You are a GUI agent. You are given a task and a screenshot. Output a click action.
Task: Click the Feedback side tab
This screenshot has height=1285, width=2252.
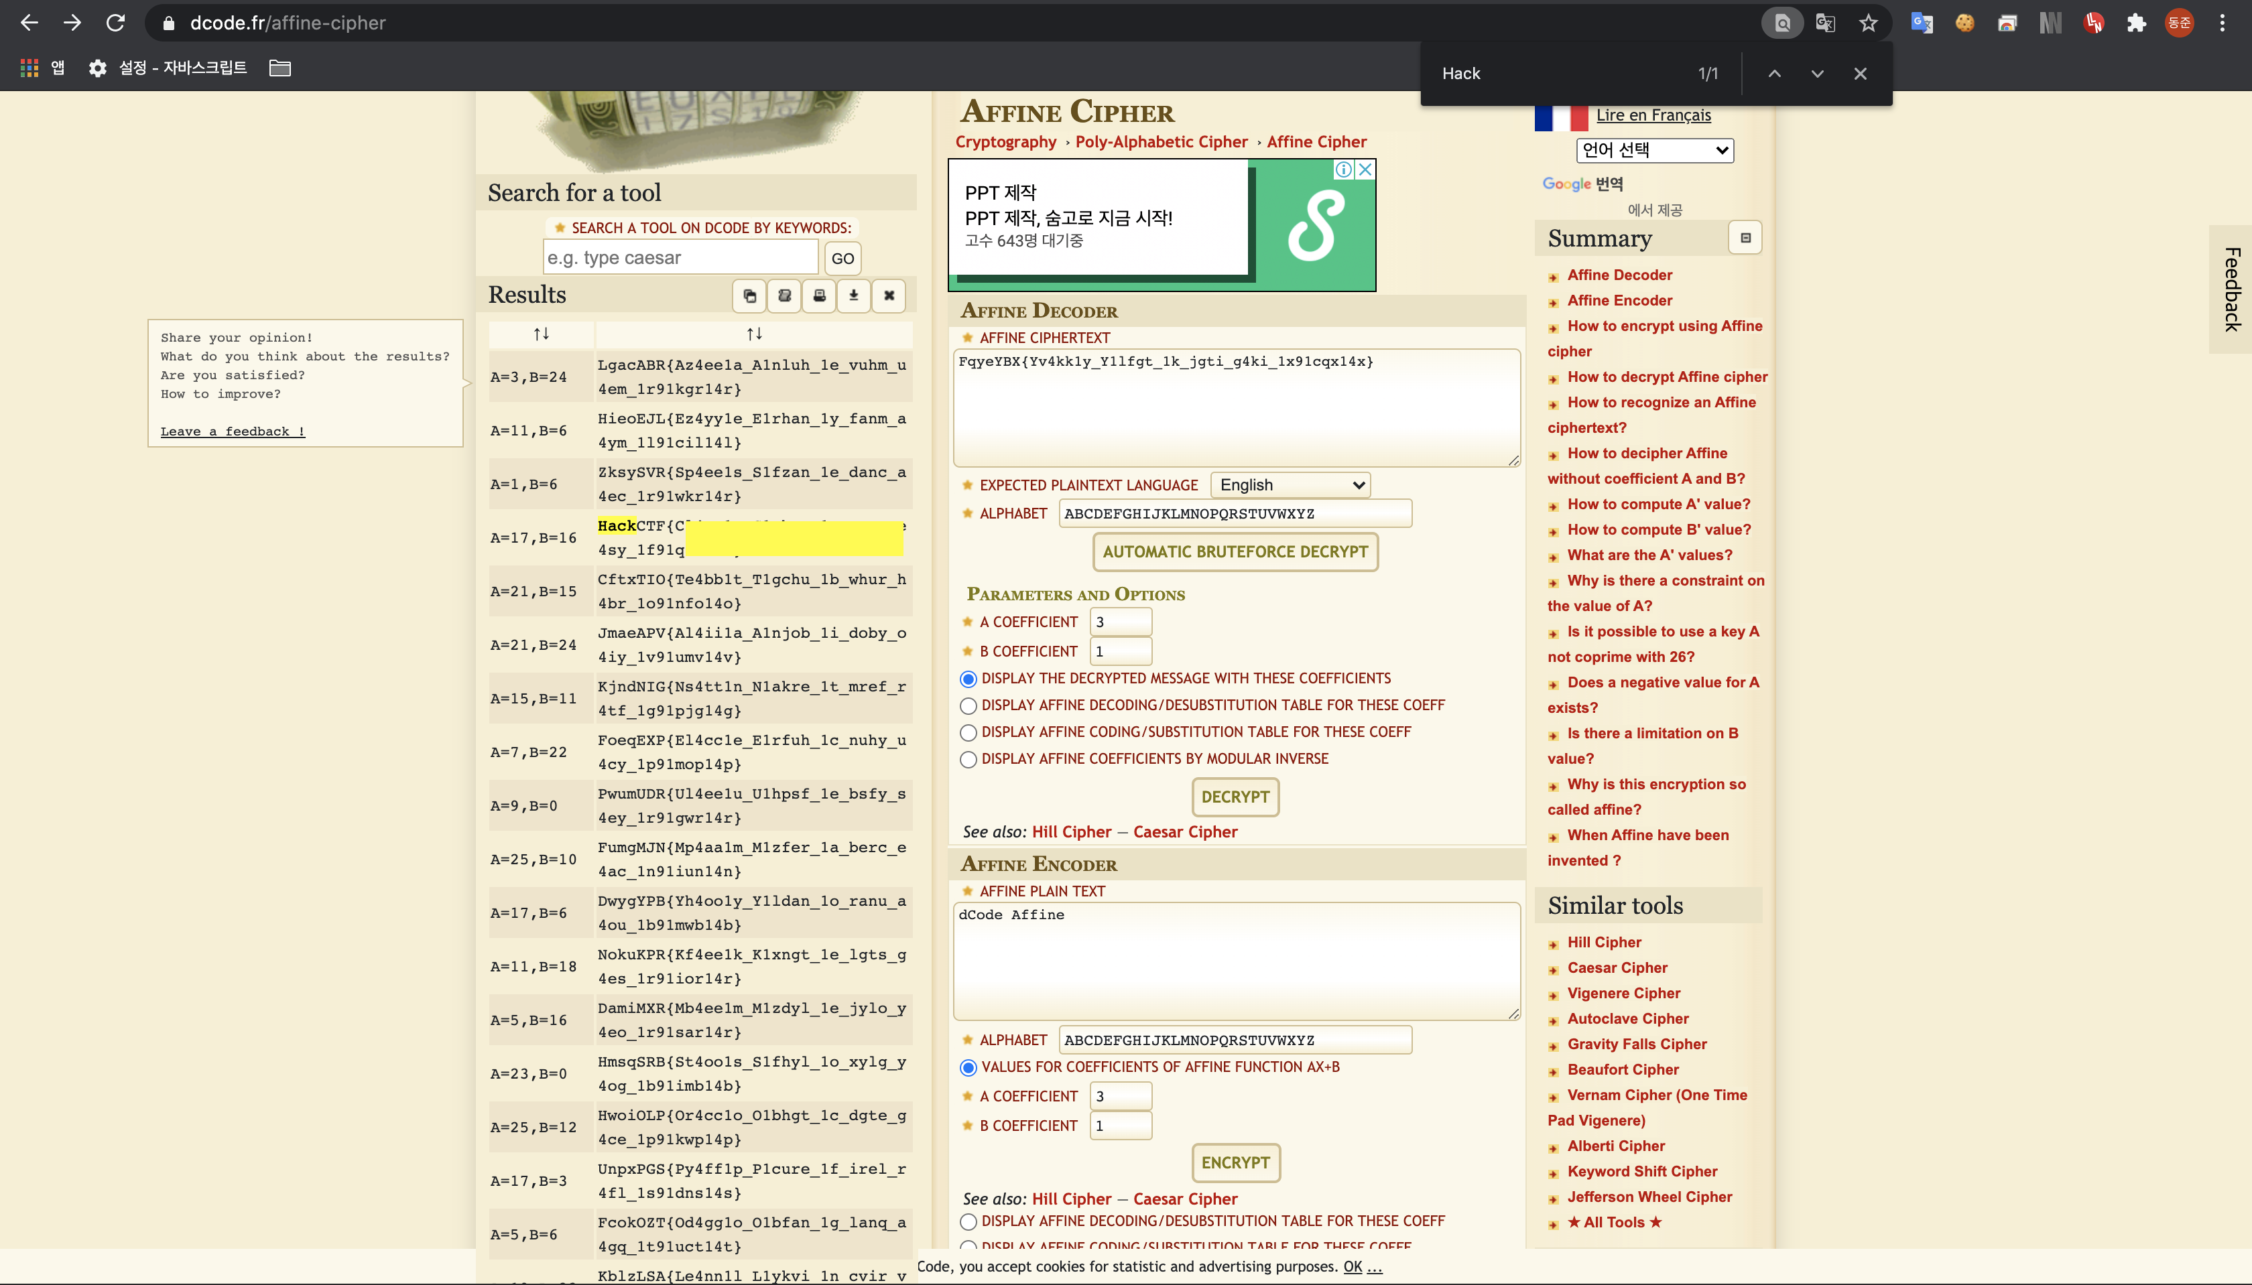(x=2232, y=289)
